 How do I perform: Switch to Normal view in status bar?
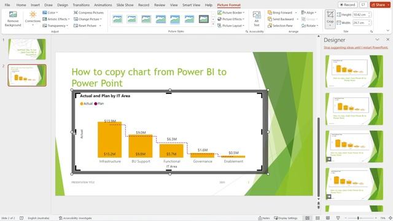[307, 218]
